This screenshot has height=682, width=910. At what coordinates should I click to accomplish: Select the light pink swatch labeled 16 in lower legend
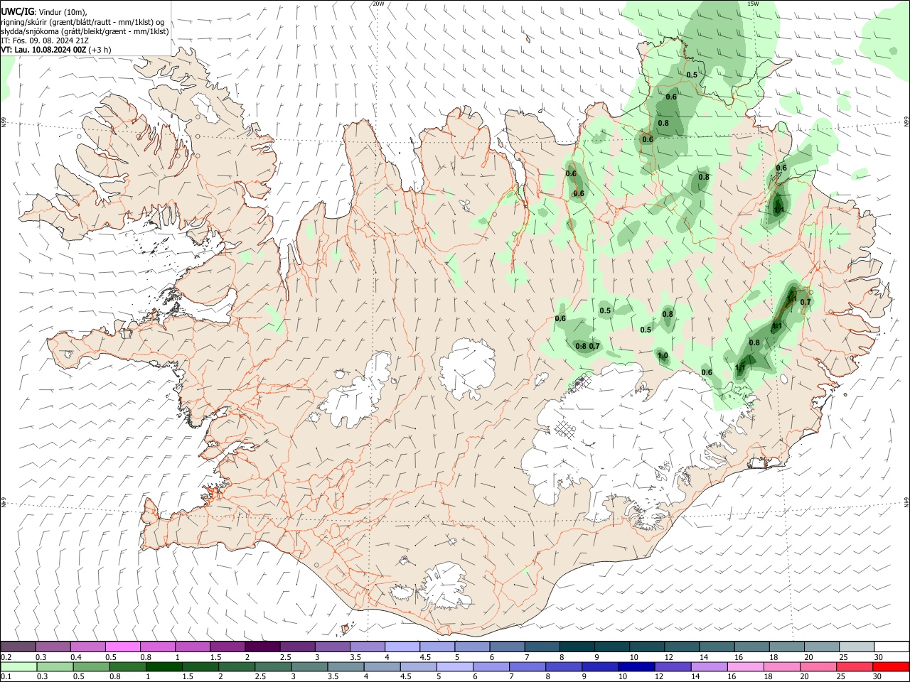pyautogui.click(x=746, y=667)
